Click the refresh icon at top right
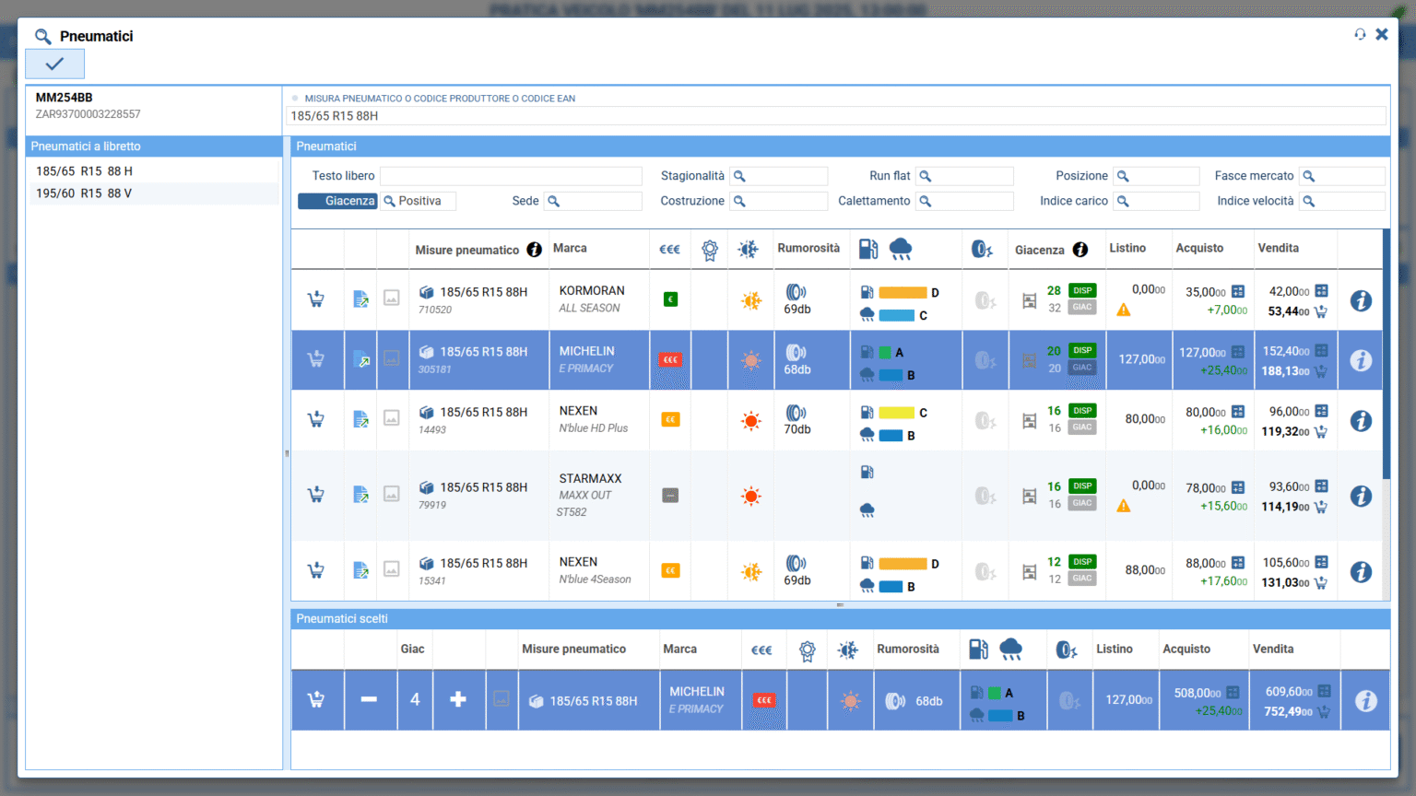The width and height of the screenshot is (1416, 796). (1360, 35)
